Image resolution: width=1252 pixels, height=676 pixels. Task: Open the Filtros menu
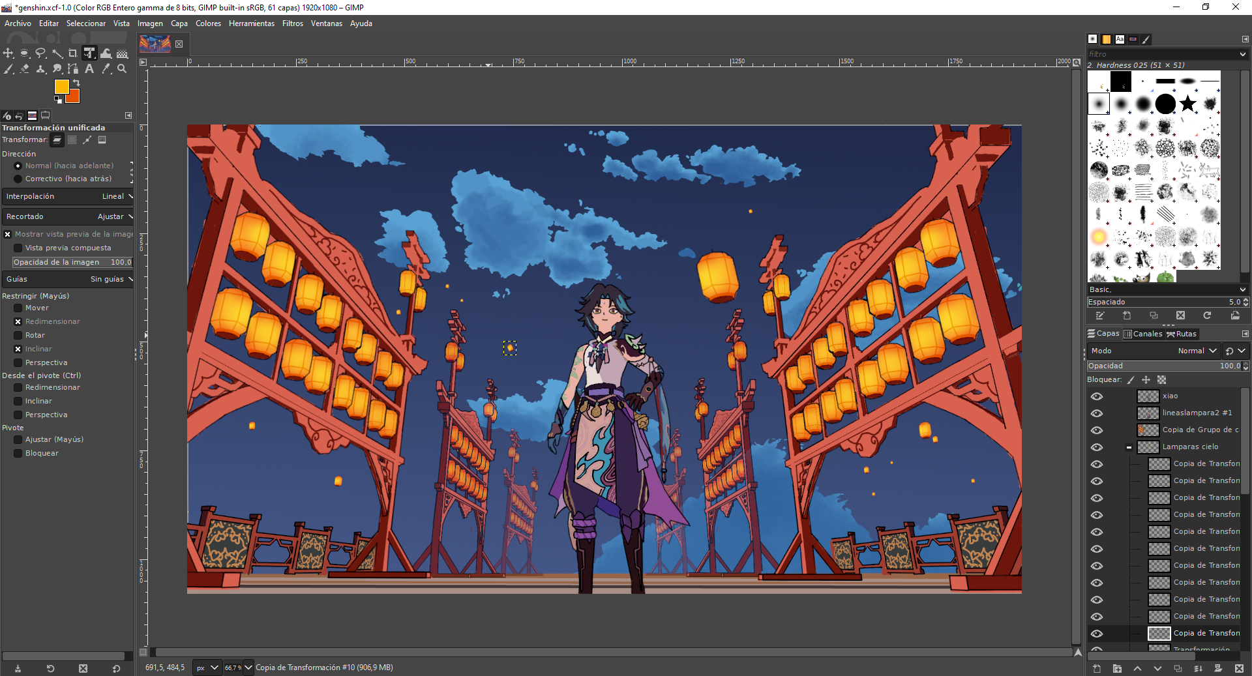coord(292,23)
